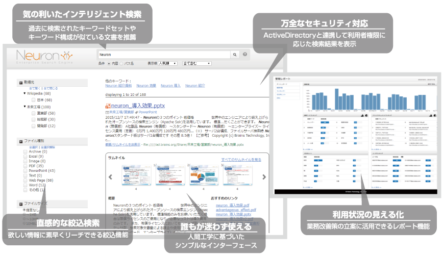Image resolution: width=444 pixels, height=255 pixels.
Task: Click the PowerPoint type link under the result
Action: click(147, 112)
